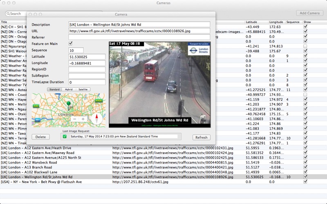Select row A13 Branch Road

point(163,167)
